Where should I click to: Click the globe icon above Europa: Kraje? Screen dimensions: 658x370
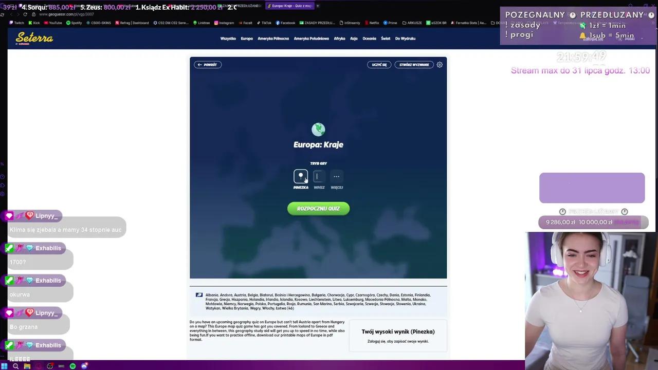(318, 129)
